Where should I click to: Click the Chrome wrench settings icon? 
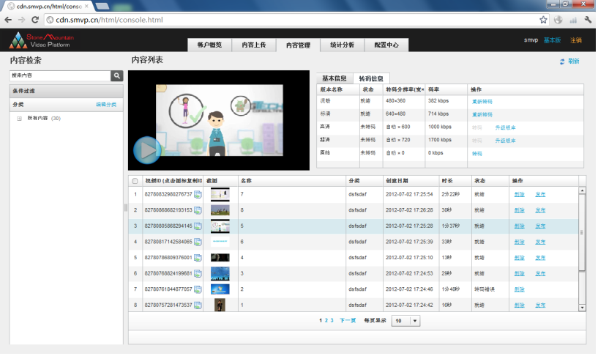click(x=587, y=20)
